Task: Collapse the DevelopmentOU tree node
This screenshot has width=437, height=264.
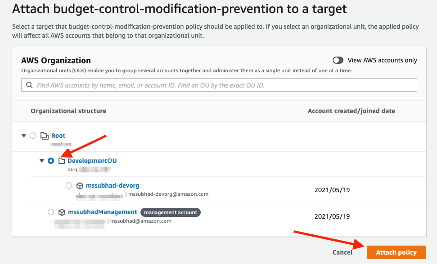Action: coord(41,160)
